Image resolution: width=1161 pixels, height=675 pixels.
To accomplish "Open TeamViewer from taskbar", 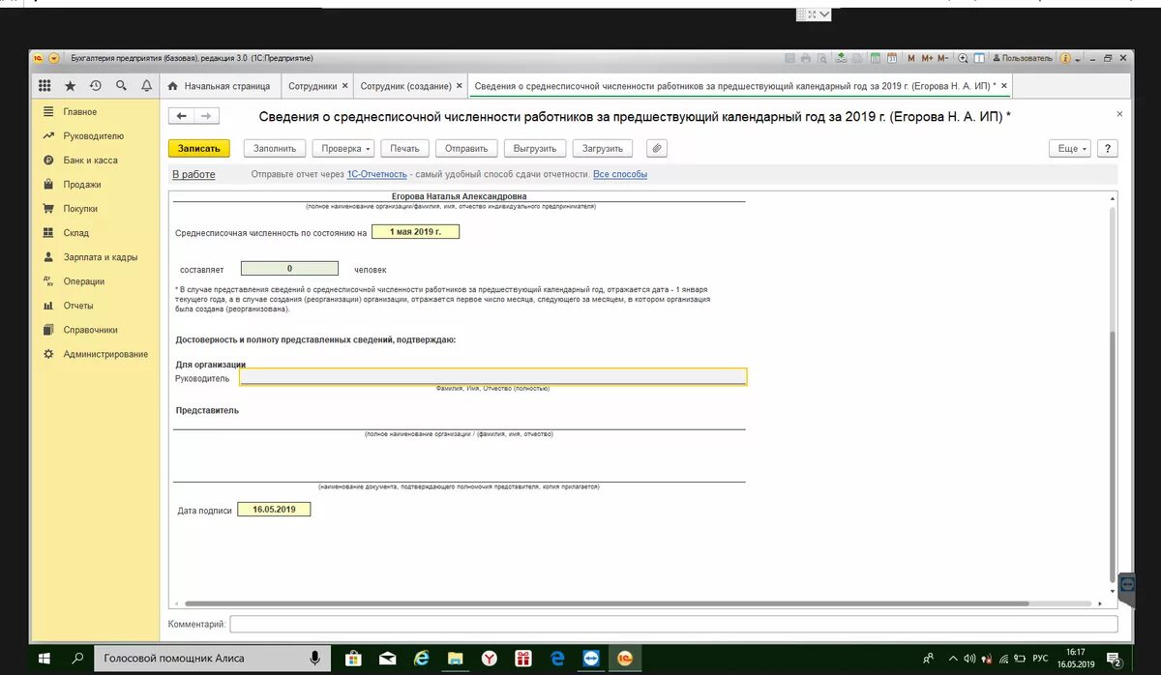I will click(x=591, y=659).
